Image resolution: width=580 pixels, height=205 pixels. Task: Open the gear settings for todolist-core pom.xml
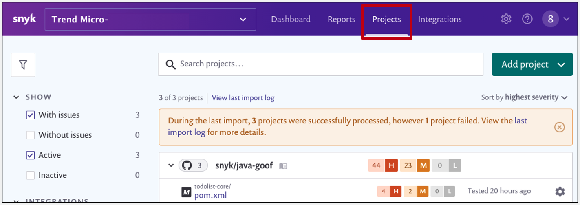(x=560, y=191)
